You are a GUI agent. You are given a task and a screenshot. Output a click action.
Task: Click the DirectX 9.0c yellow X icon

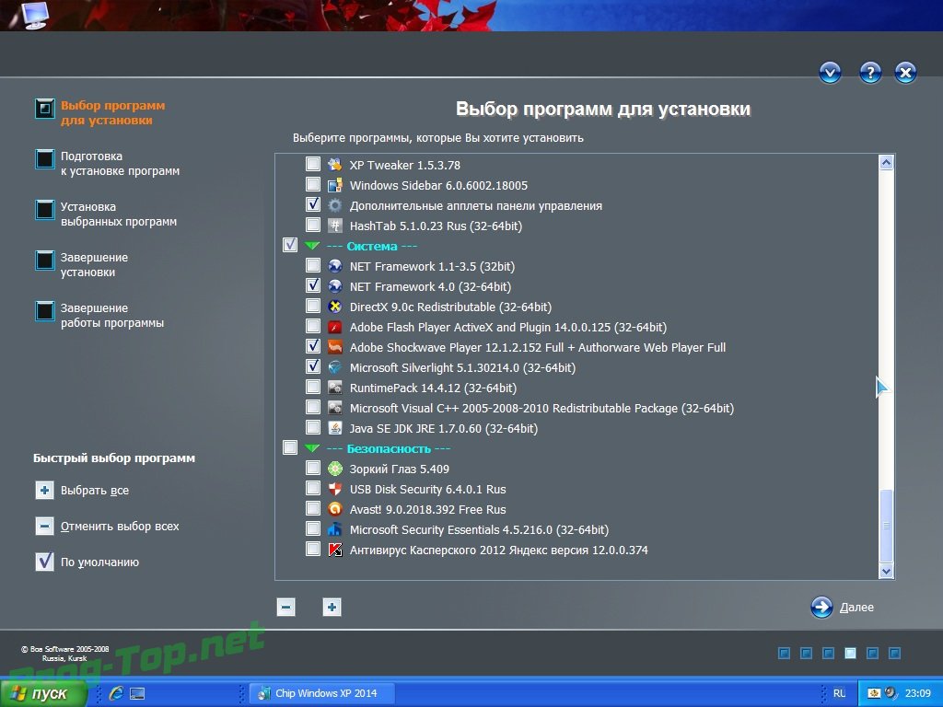coord(335,307)
